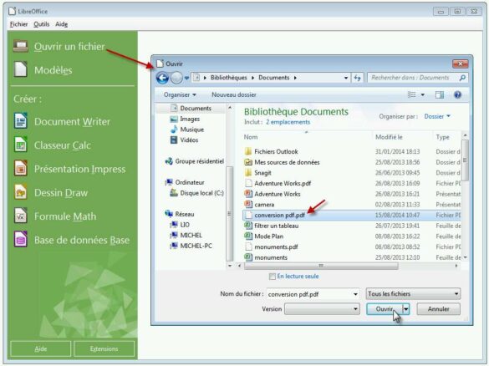Image resolution: width=489 pixels, height=366 pixels.
Task: Open the Tous les fichiers filter dropdown
Action: pyautogui.click(x=413, y=293)
